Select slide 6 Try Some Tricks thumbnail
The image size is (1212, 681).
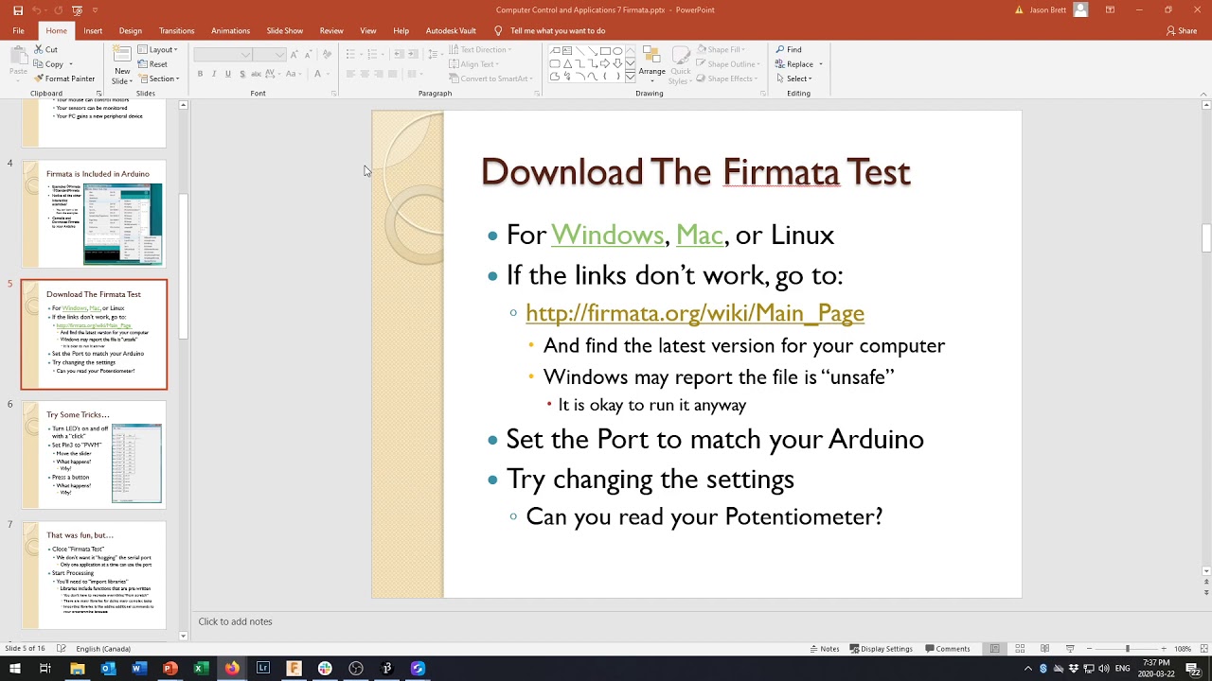[94, 455]
